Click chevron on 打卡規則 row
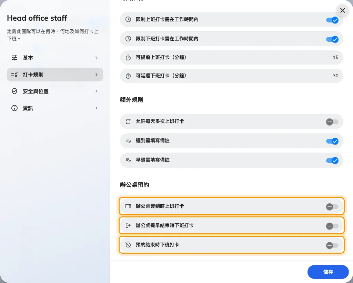The height and width of the screenshot is (283, 353). (x=97, y=75)
